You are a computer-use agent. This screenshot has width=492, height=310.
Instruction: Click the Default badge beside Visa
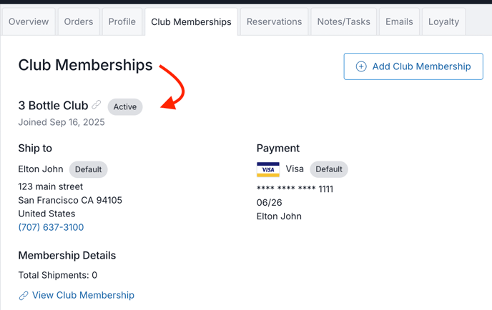click(x=329, y=169)
